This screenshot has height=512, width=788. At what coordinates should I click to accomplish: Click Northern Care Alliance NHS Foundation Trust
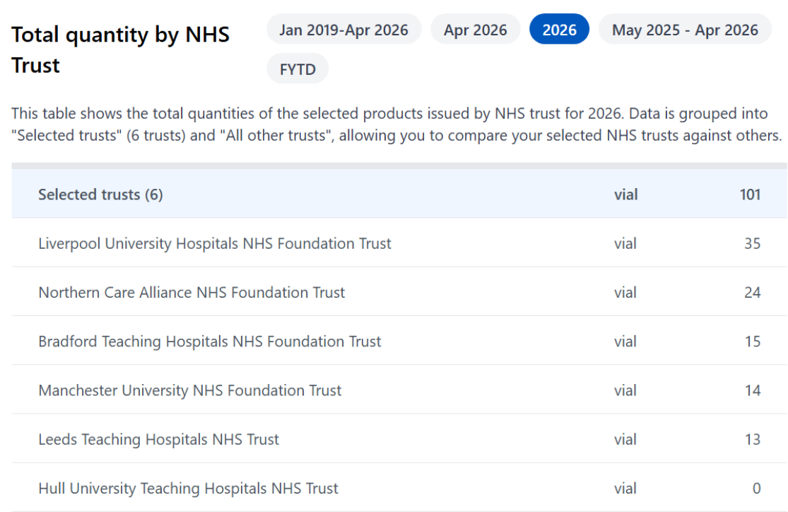192,292
